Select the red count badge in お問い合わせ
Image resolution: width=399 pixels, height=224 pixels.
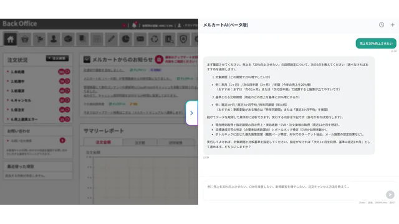coord(62,141)
